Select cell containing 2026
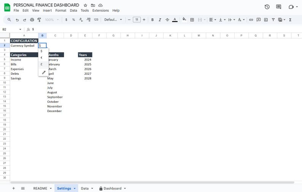The height and width of the screenshot is (192, 302). click(85, 69)
